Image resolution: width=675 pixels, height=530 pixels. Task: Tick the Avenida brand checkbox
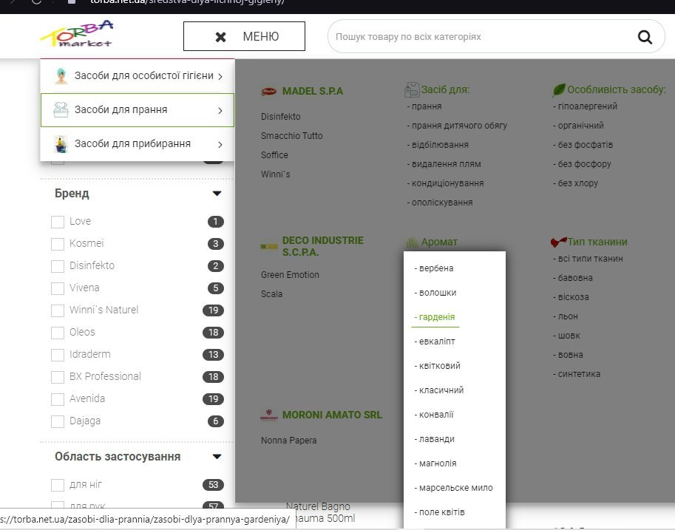point(58,399)
